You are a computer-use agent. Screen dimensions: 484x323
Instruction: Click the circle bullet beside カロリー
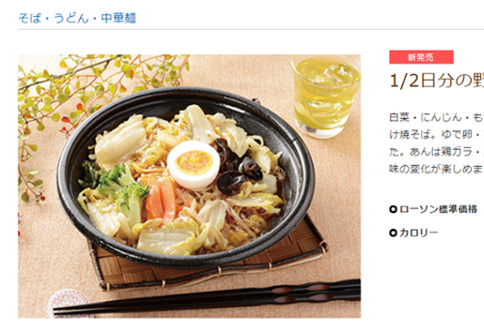point(393,233)
